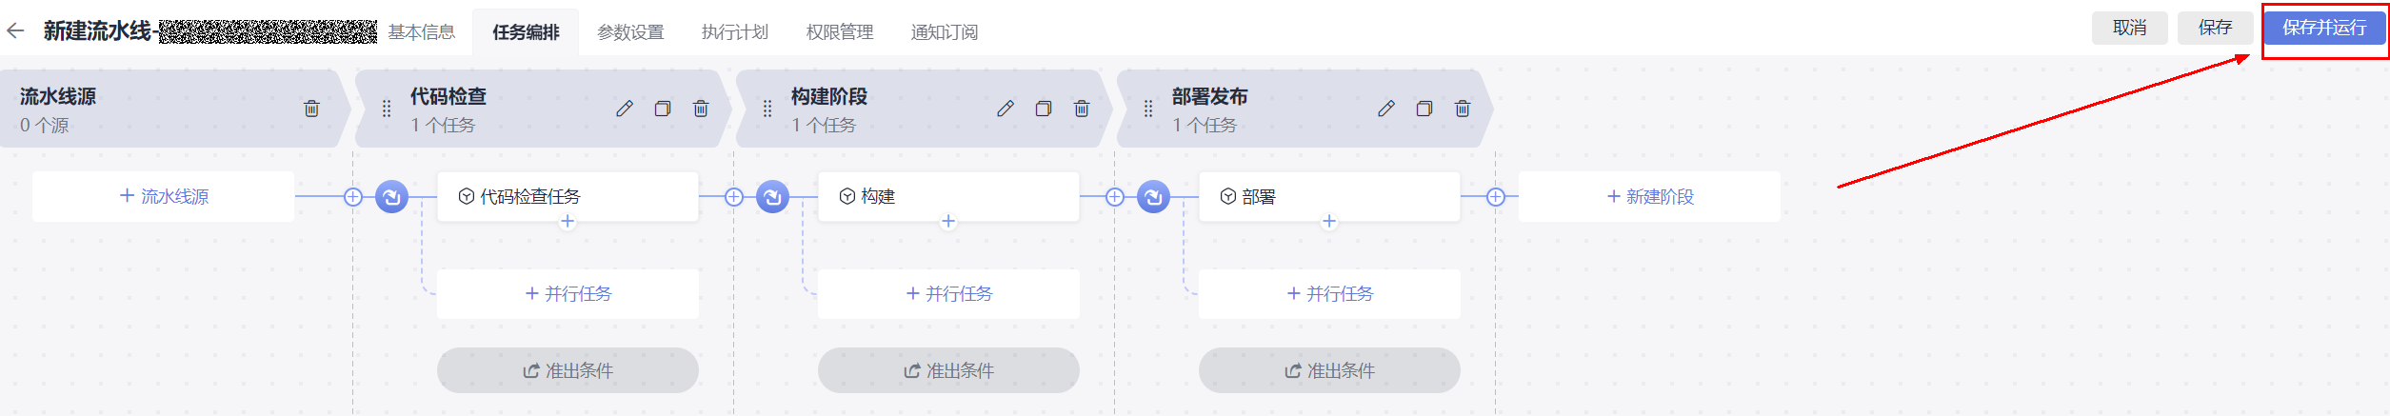Delete the 构建阶段 stage
Viewport: 2390px width, 416px height.
click(1082, 109)
